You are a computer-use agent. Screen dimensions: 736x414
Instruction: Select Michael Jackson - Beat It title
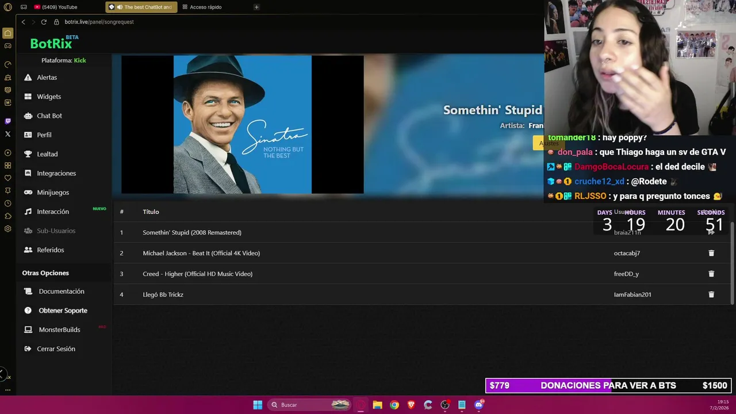point(201,253)
